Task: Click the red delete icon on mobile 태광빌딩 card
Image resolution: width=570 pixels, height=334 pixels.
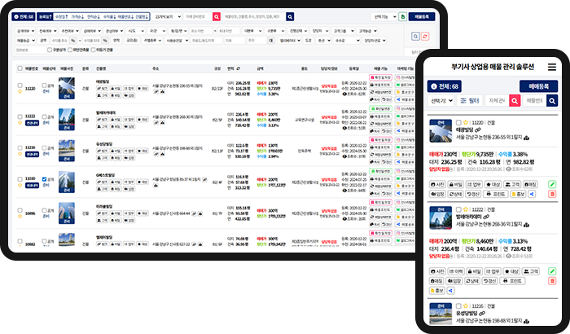Action: coord(551,195)
